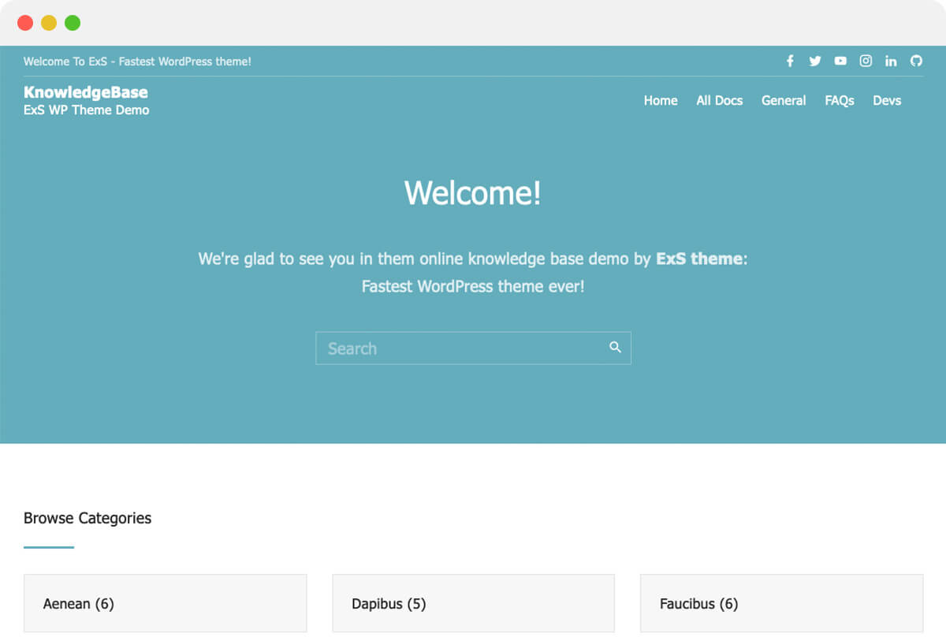Open Devs menu item
Viewport: 946px width, 637px height.
click(x=887, y=100)
